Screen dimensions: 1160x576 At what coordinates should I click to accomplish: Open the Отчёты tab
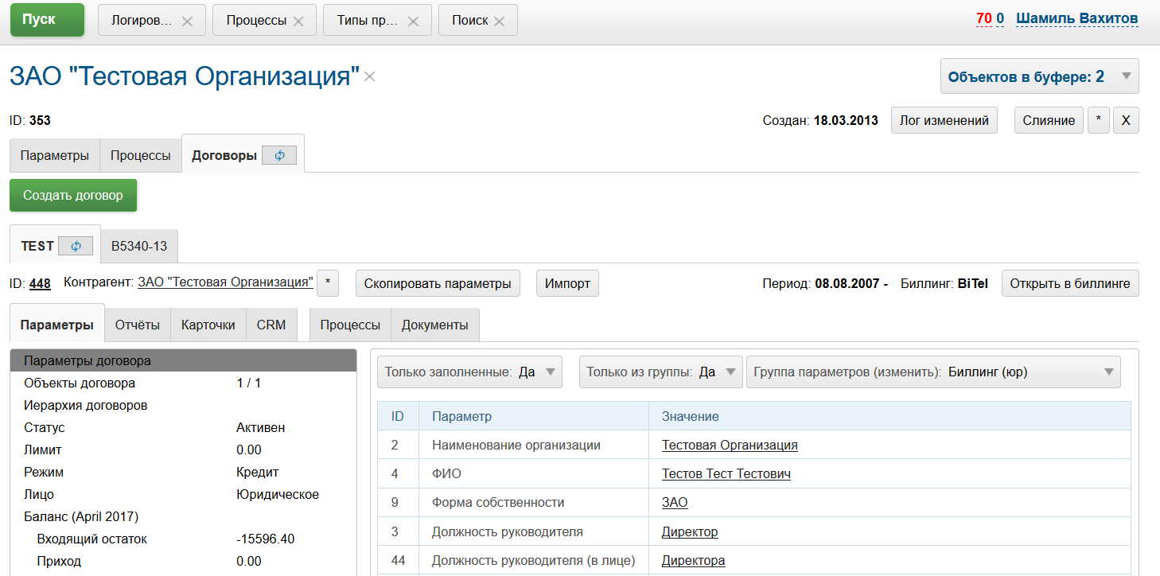click(138, 325)
